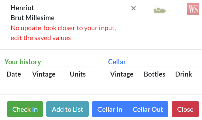Sort history by Date column
202x120 pixels.
point(14,74)
